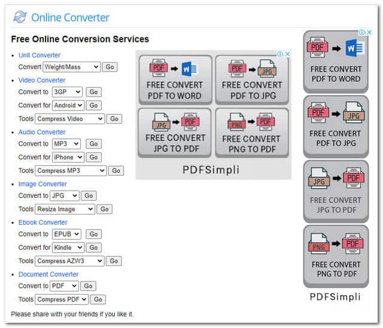Close the center PDFSimpli ad
383x328 pixels.
pyautogui.click(x=288, y=54)
